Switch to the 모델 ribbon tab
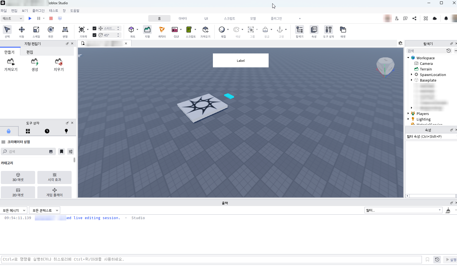The width and height of the screenshot is (457, 272). pyautogui.click(x=253, y=18)
